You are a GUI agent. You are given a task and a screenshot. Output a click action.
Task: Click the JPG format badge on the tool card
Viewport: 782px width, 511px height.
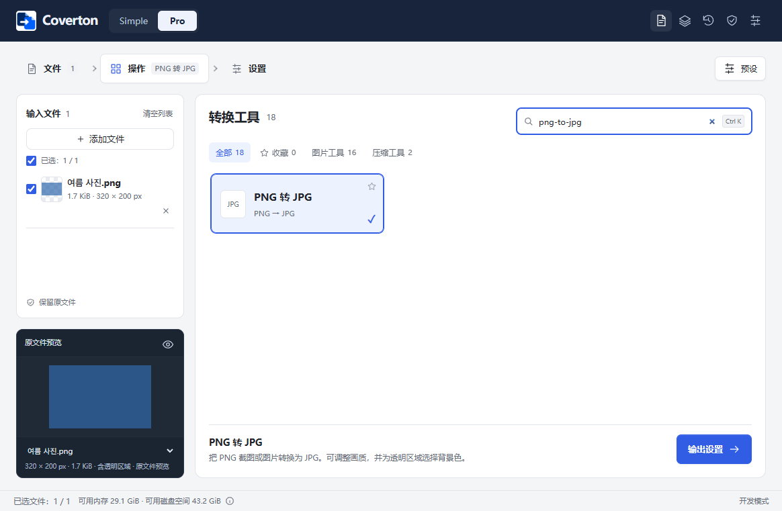click(x=233, y=204)
